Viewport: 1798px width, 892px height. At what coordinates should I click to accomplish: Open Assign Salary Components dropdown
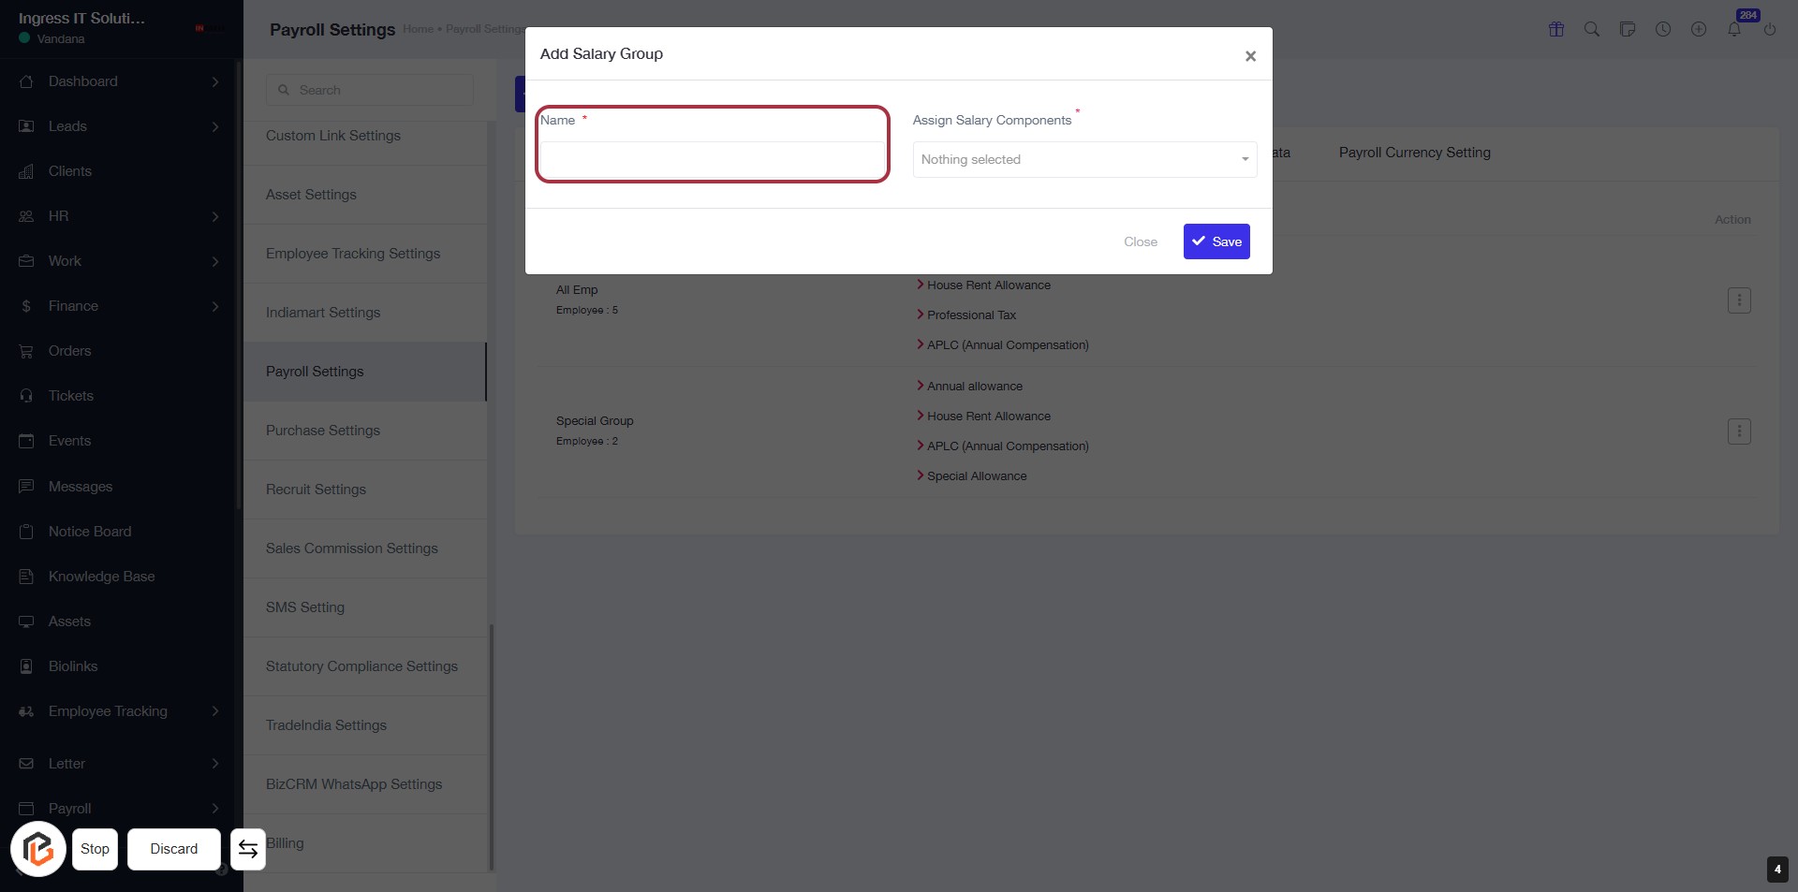point(1083,160)
